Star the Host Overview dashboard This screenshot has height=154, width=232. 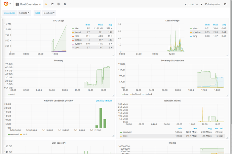click(x=46, y=4)
